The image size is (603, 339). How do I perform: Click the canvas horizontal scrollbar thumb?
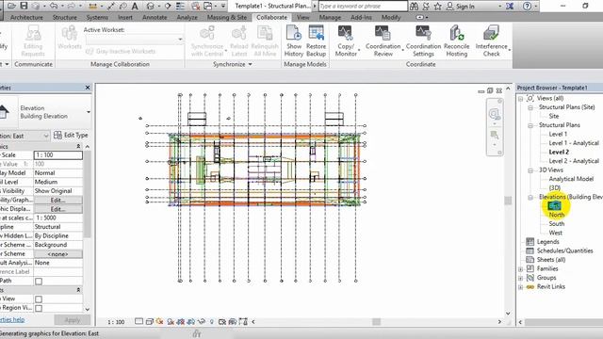click(x=377, y=322)
